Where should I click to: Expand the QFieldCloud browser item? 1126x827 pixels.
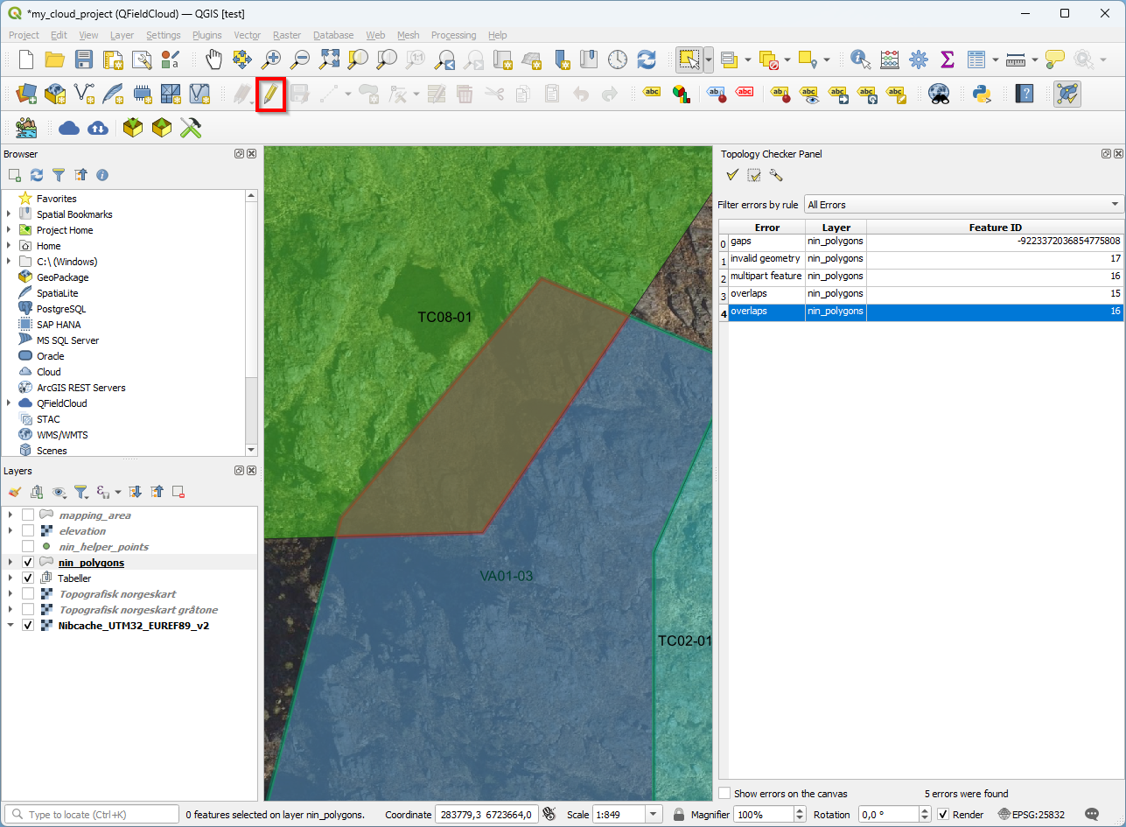[10, 403]
